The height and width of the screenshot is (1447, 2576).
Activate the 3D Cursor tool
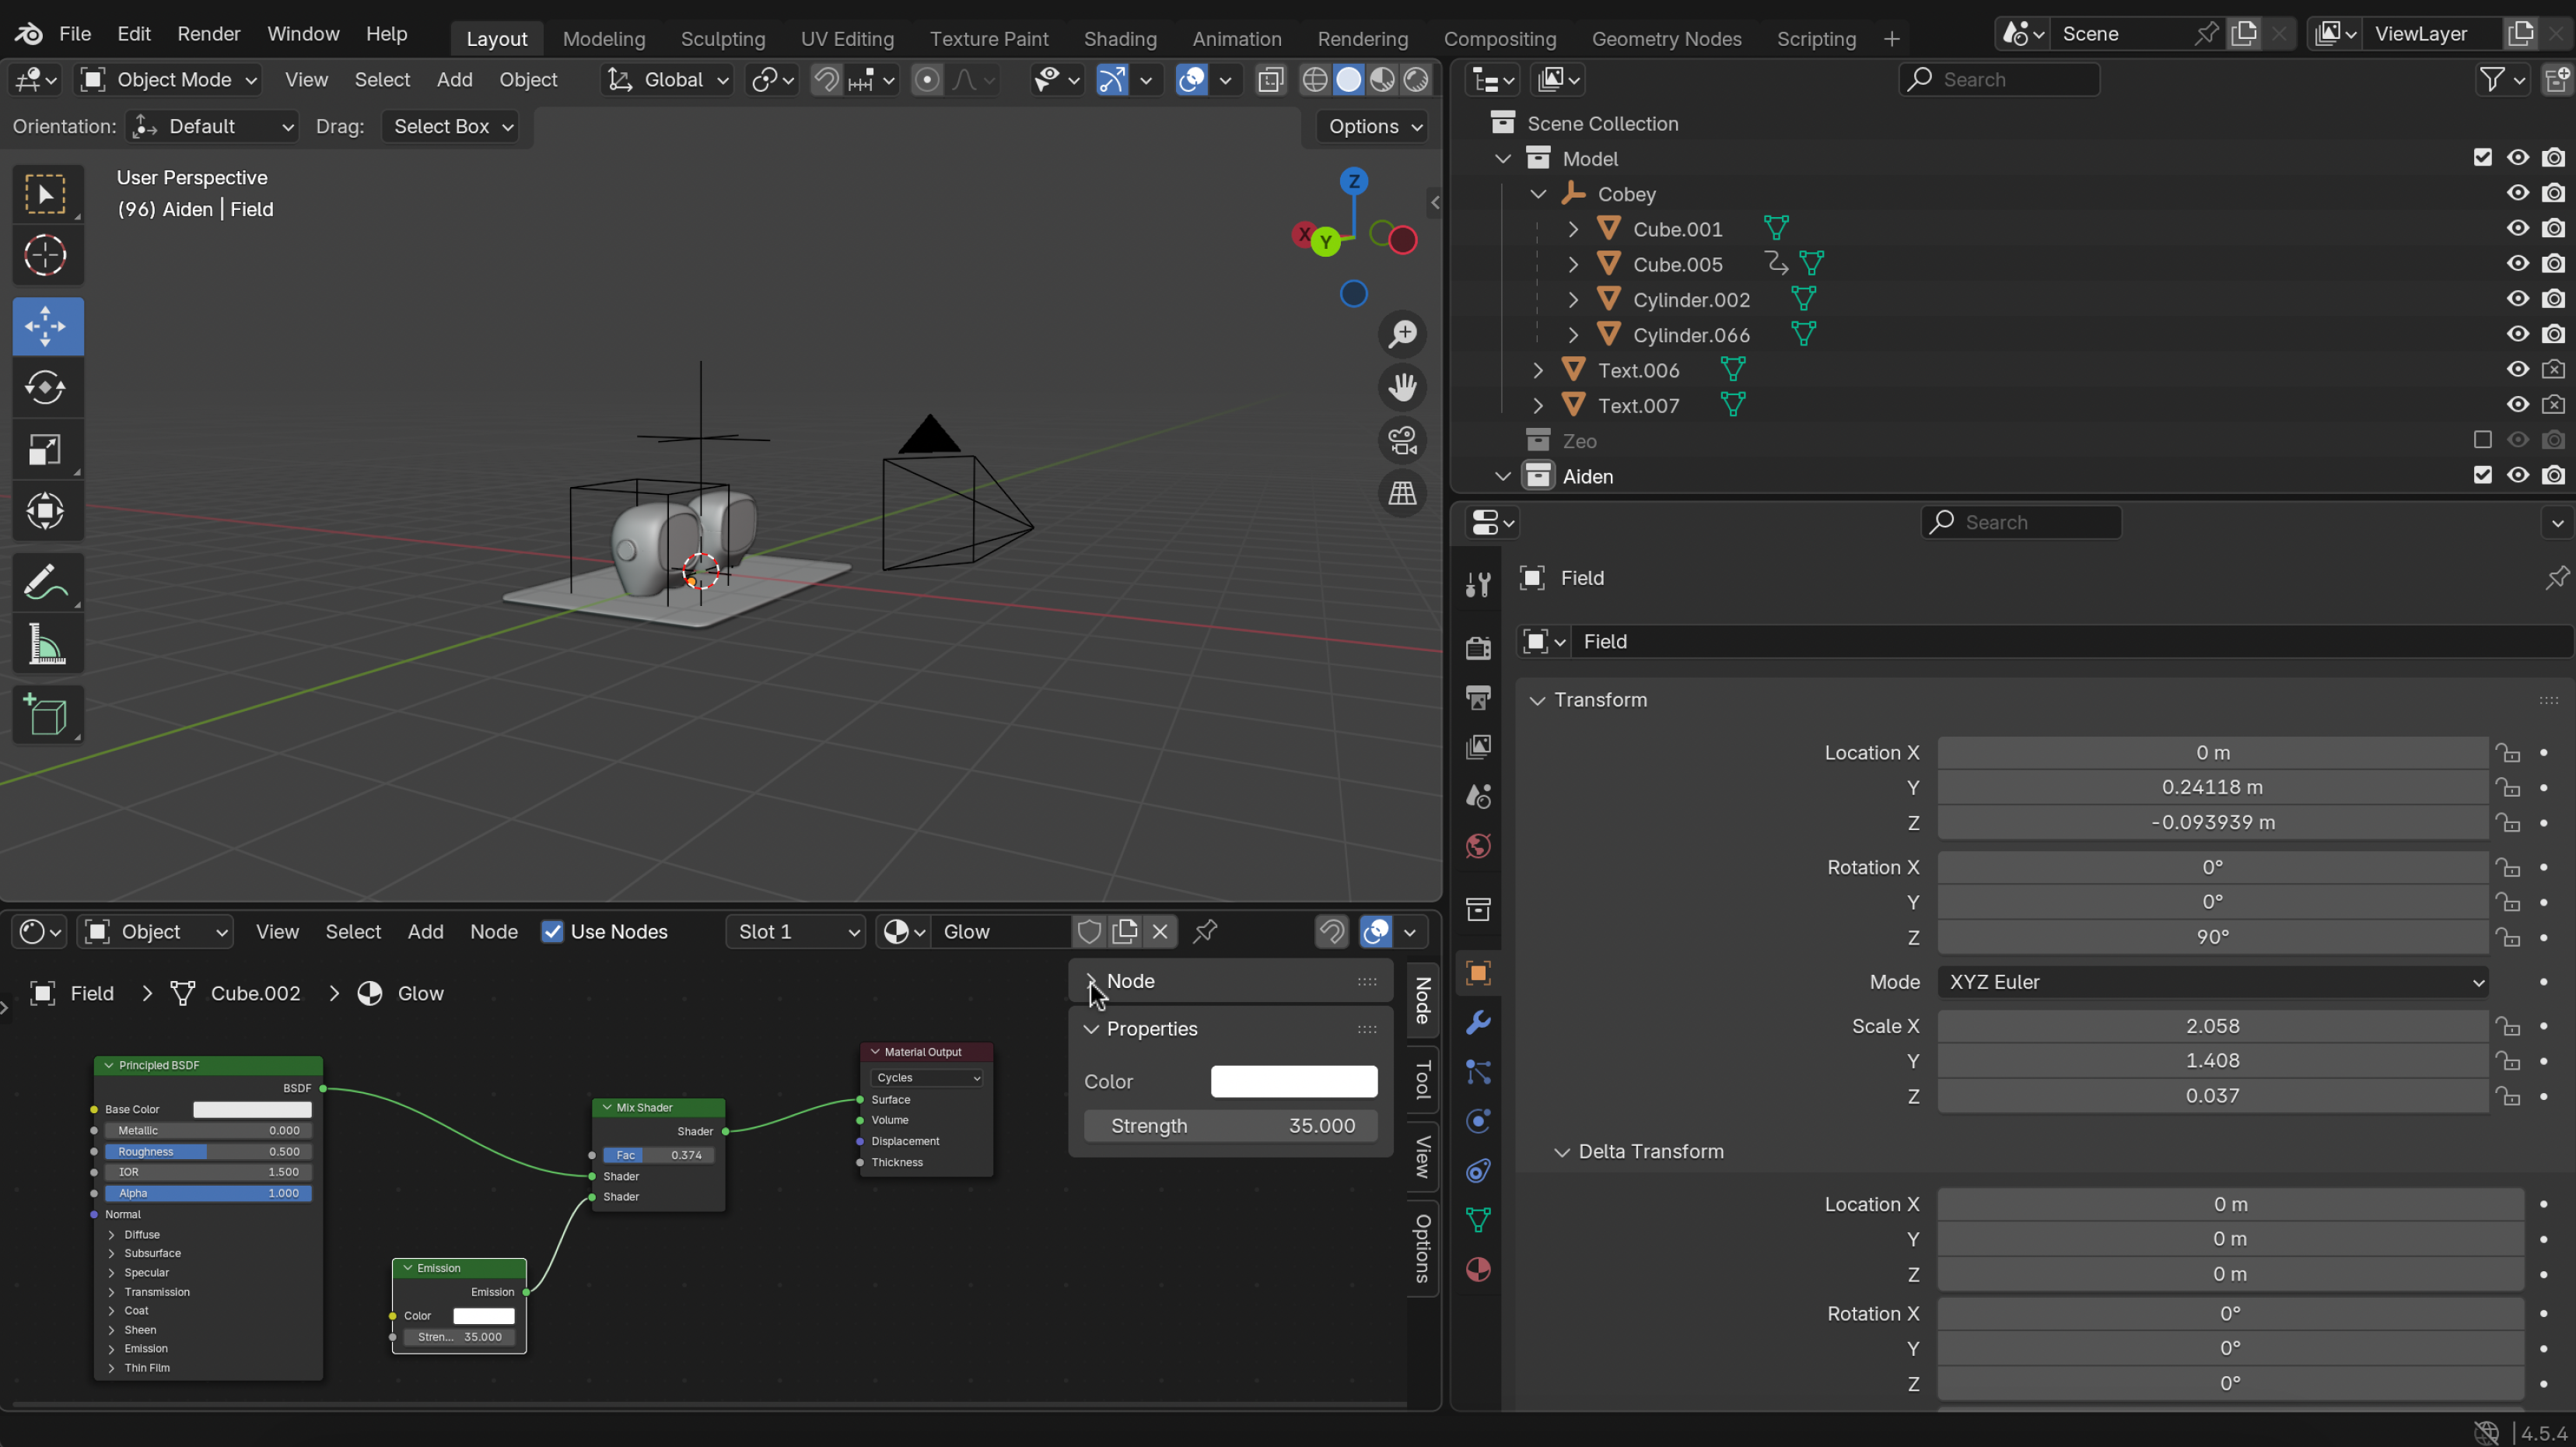(46, 256)
